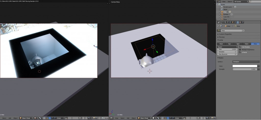Expand the Custom Properties panel
This screenshot has width=261, height=120.
(x=225, y=34)
